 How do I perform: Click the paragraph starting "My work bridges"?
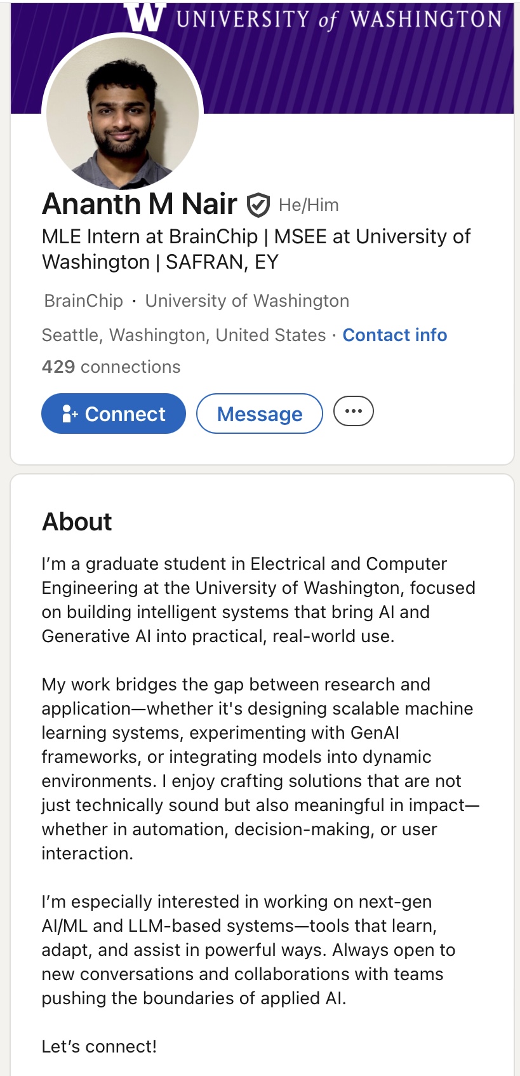258,769
